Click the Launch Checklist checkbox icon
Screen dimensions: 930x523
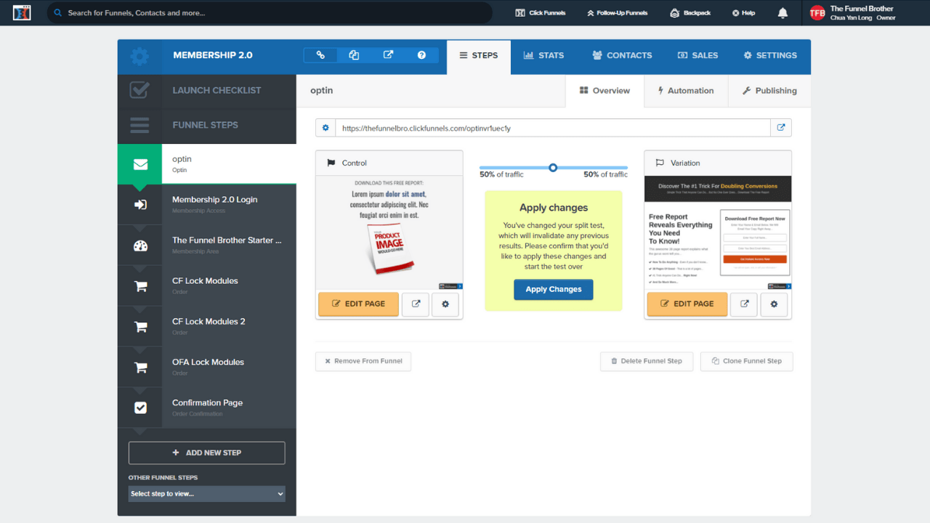coord(139,90)
